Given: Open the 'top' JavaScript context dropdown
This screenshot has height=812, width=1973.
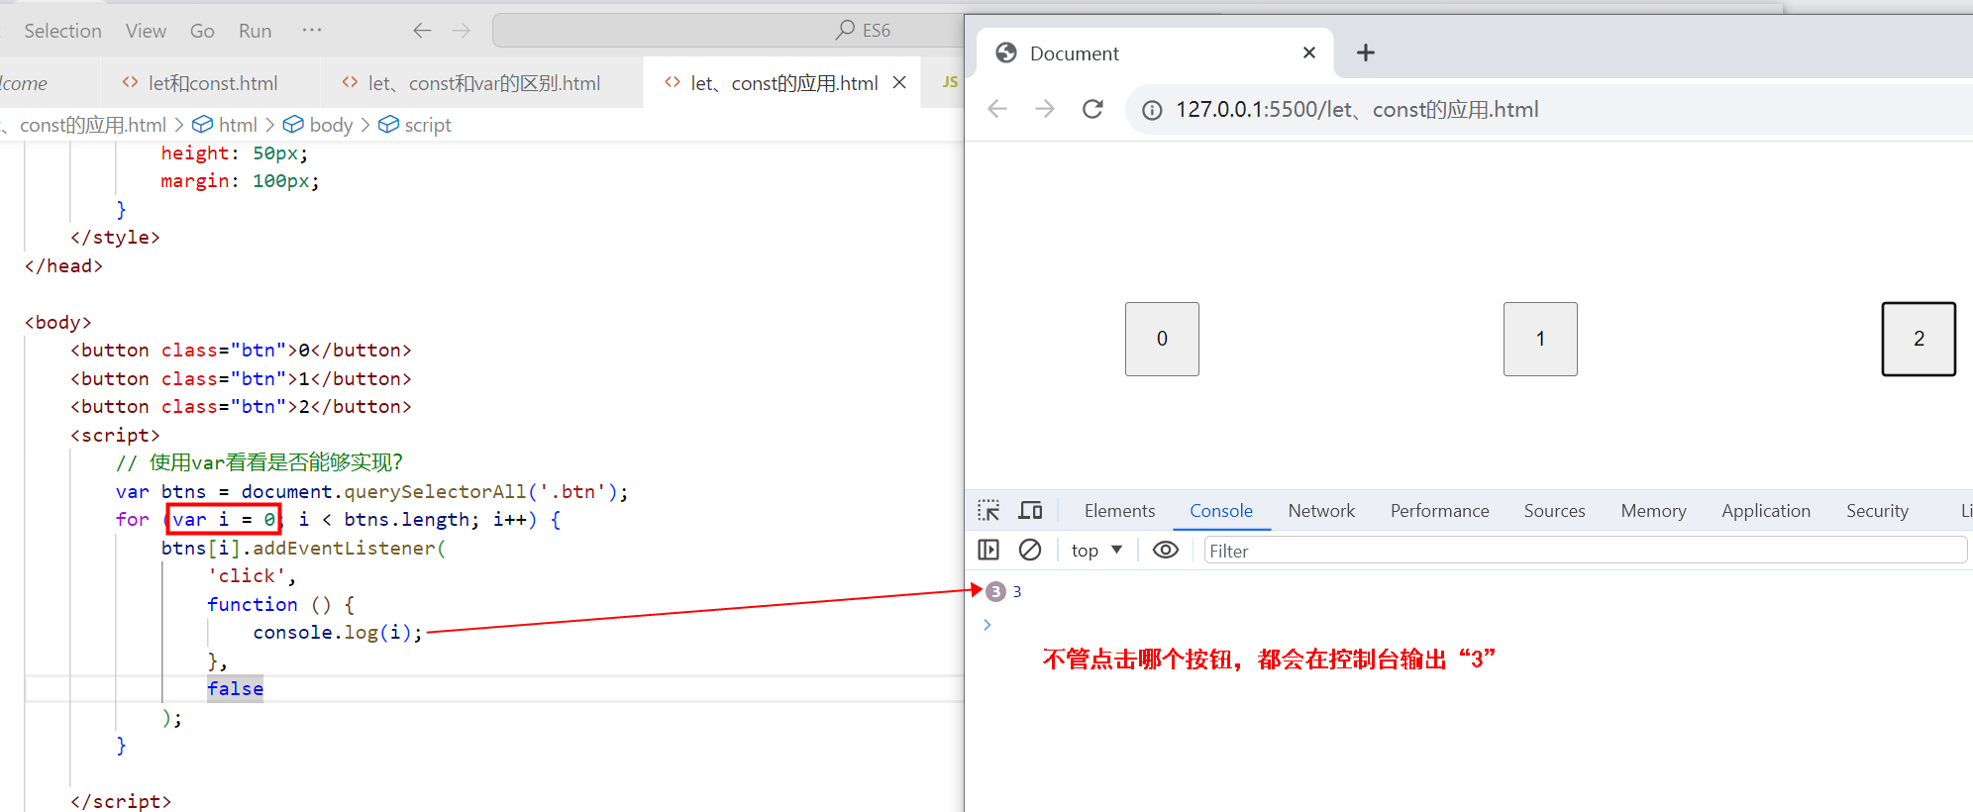Looking at the screenshot, I should pyautogui.click(x=1096, y=550).
